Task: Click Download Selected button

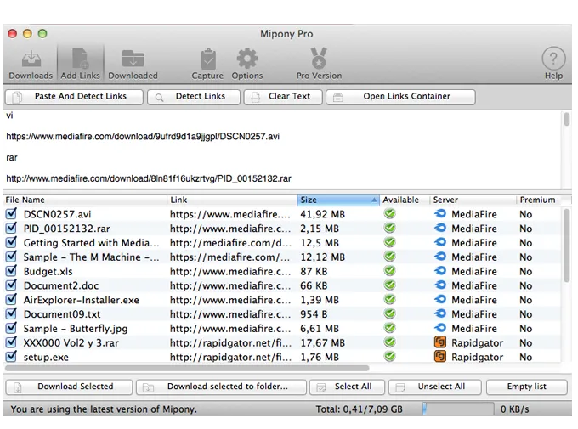Action: tap(69, 387)
